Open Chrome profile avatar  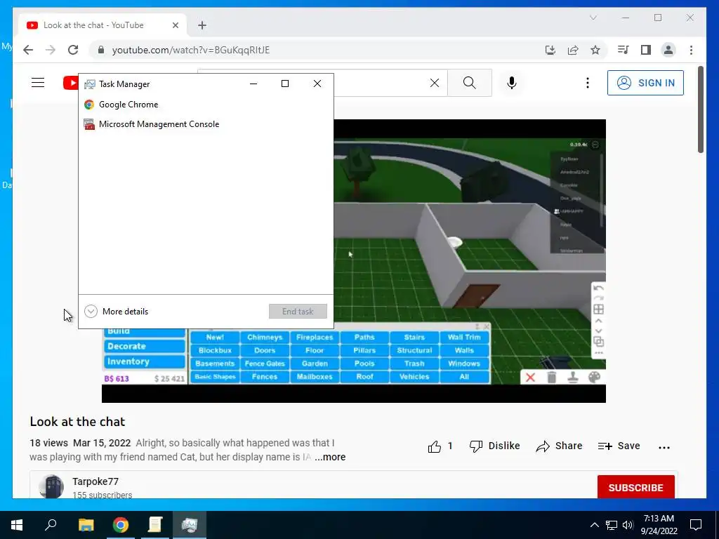668,50
